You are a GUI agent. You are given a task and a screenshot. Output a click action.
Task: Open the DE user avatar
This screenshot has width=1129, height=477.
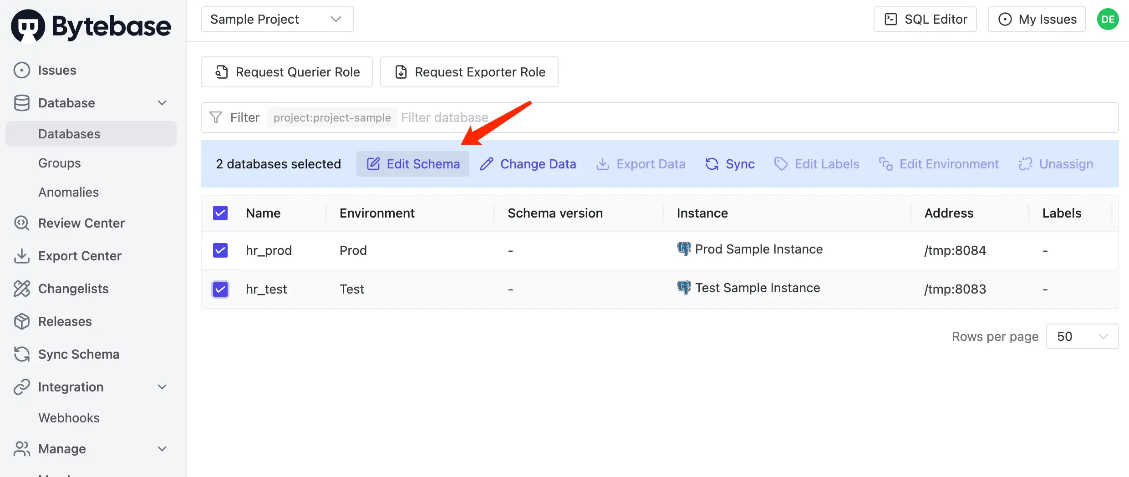point(1108,19)
